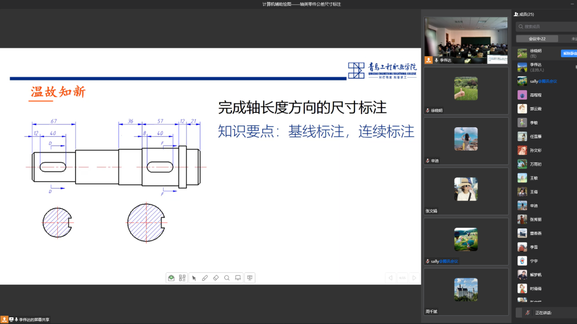This screenshot has height=324, width=577.
Task: Open 李伟达's classroom video thumbnail
Action: tap(466, 40)
